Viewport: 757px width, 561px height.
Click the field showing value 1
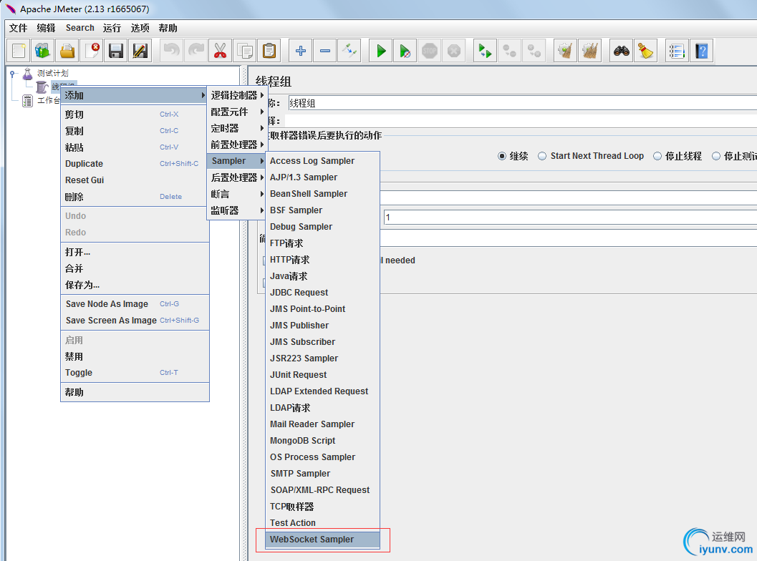pyautogui.click(x=570, y=217)
